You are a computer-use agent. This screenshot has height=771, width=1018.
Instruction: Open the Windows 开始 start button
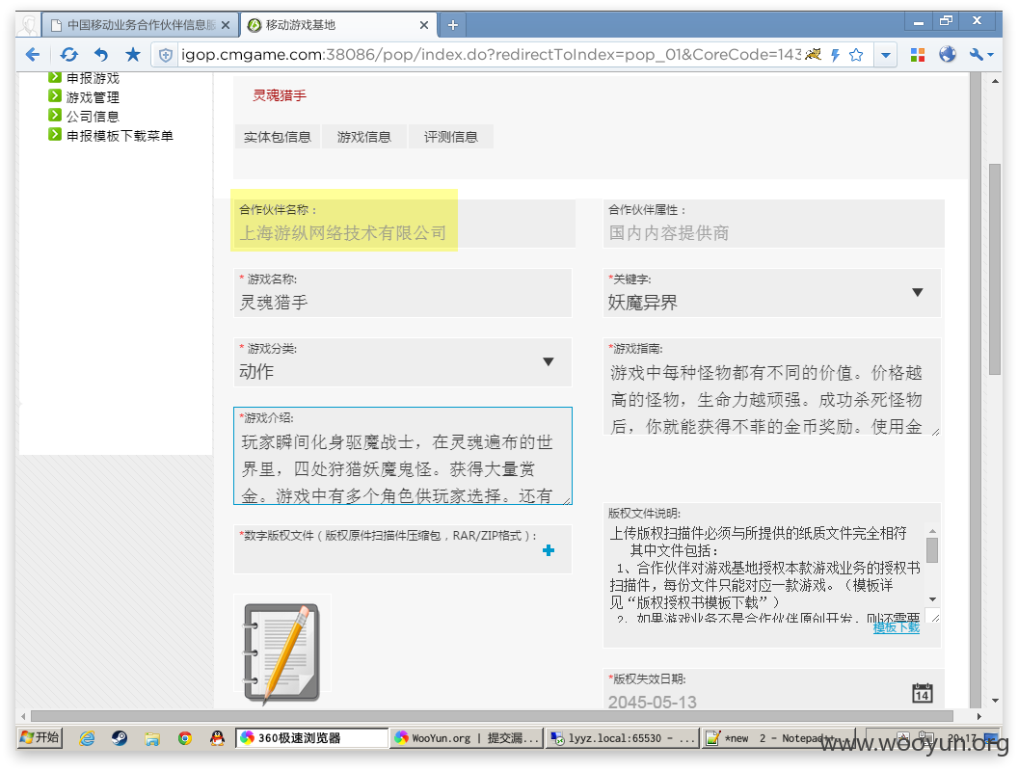40,738
